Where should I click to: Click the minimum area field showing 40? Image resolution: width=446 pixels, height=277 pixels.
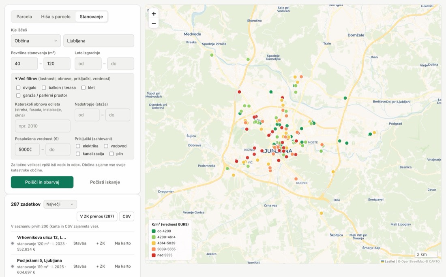click(x=24, y=64)
